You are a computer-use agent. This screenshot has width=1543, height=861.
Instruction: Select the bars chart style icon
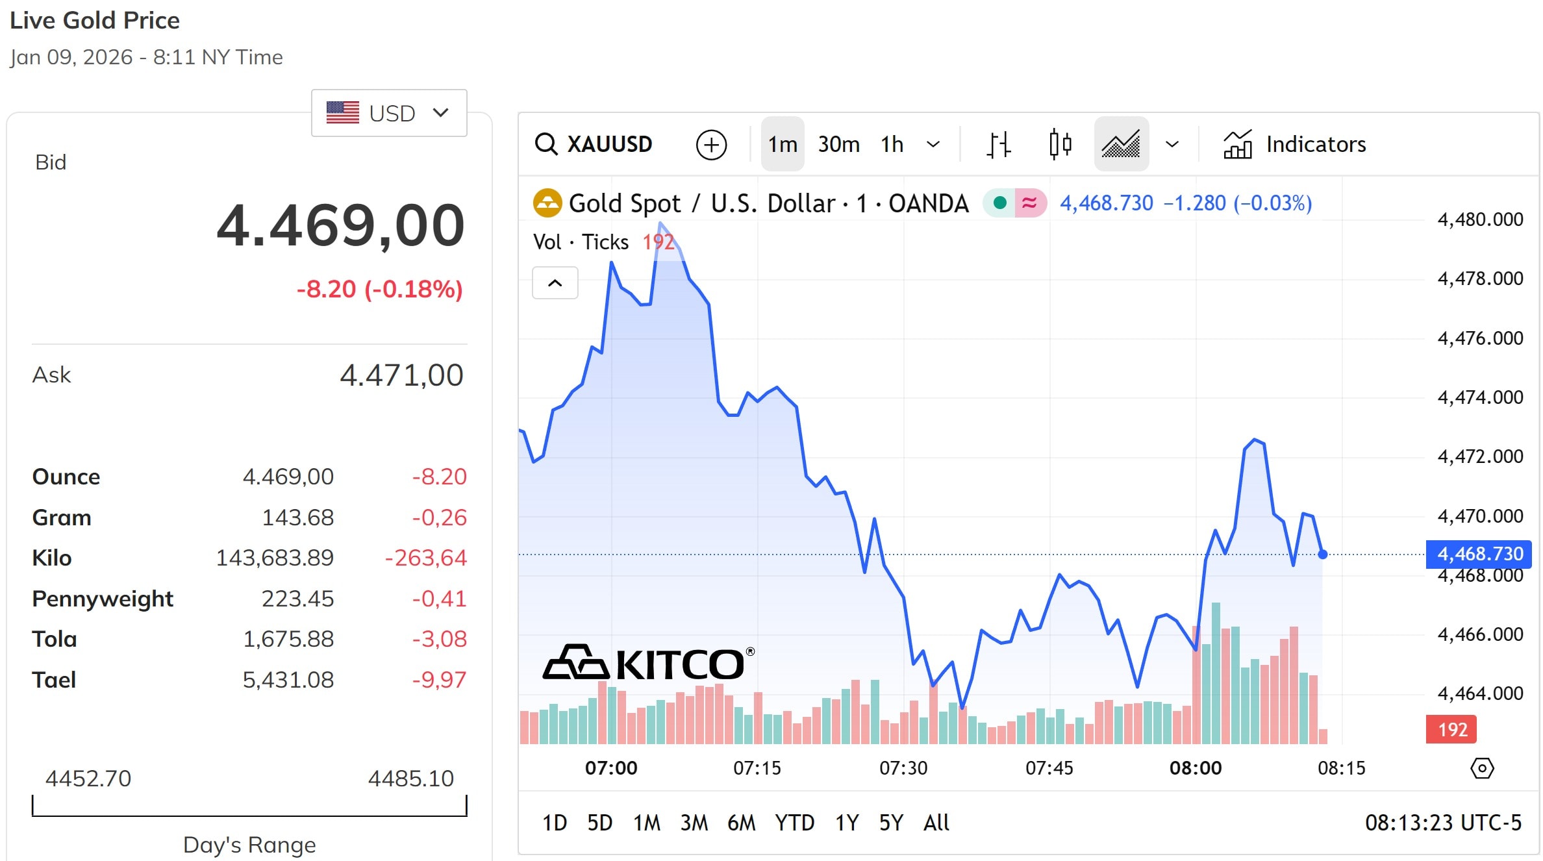(998, 143)
